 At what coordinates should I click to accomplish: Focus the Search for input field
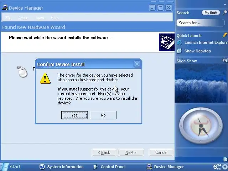click(x=201, y=23)
